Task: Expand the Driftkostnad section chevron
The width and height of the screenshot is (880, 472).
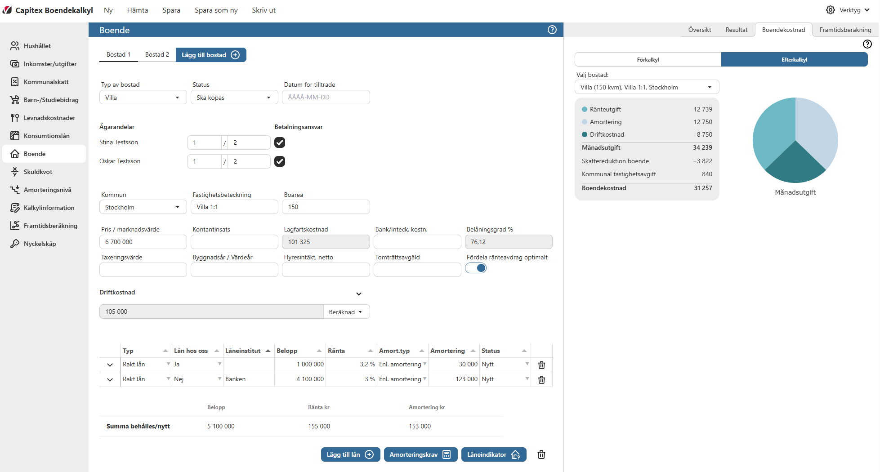Action: tap(358, 294)
